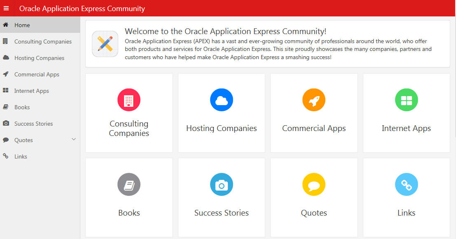The height and width of the screenshot is (239, 456).
Task: Open the Links card title
Action: 406,213
